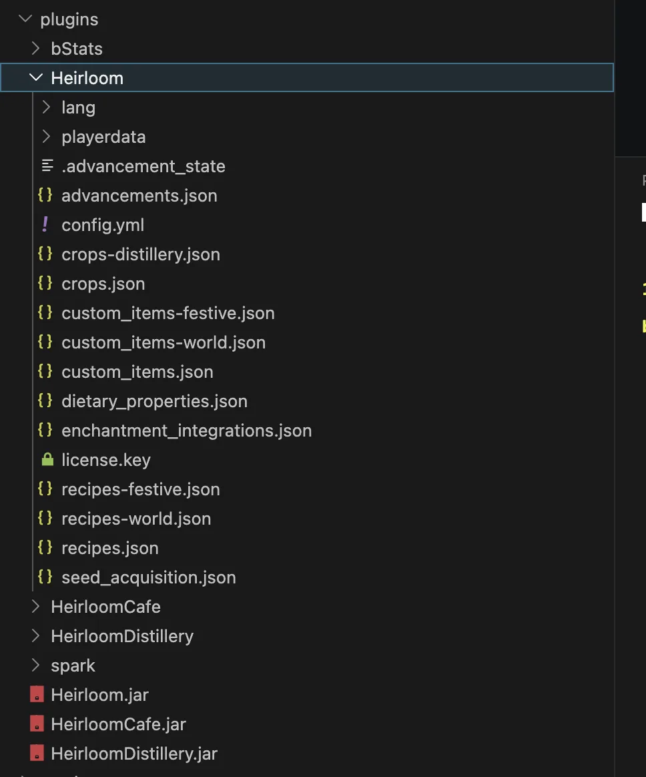Select HeirloomCafe.jar file name
646x777 pixels.
118,724
